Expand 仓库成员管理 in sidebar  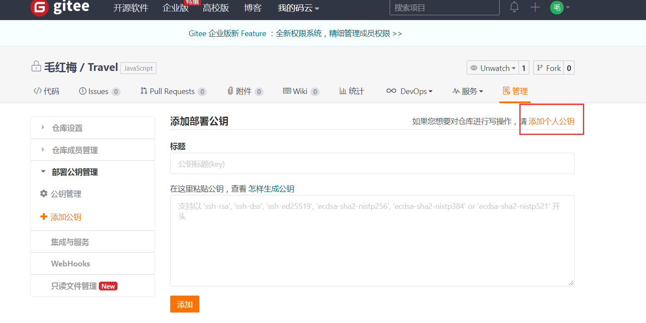point(93,150)
